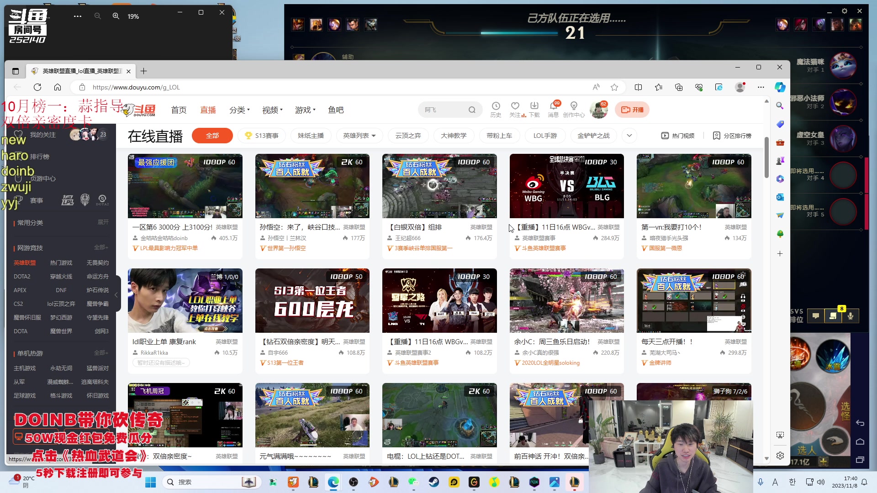Open the Edge sidebar Outlook icon

coord(780,197)
